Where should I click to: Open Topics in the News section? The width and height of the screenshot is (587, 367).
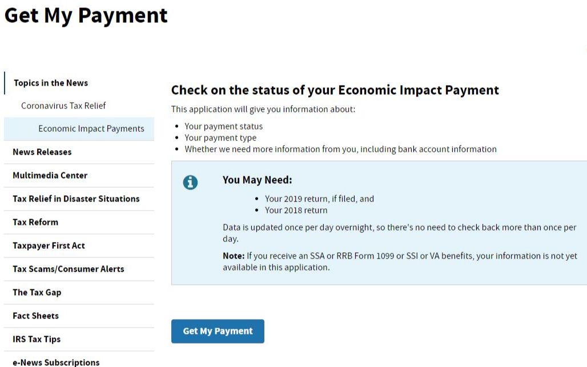[51, 83]
